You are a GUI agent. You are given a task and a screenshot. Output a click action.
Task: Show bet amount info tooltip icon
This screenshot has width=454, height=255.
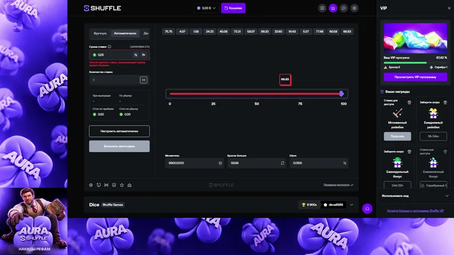110,47
